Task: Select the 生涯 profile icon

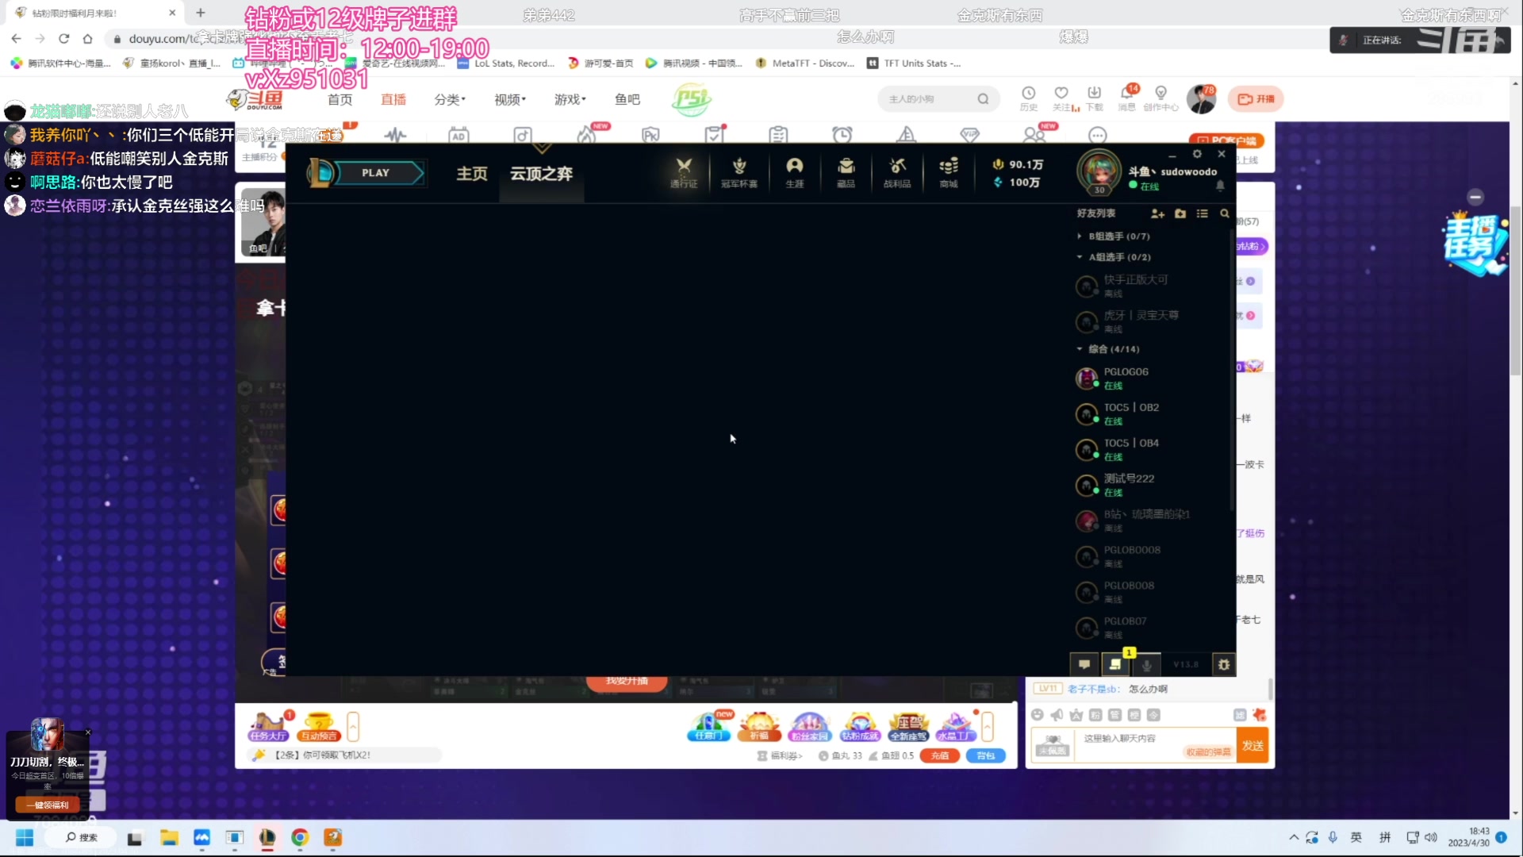Action: tap(794, 171)
